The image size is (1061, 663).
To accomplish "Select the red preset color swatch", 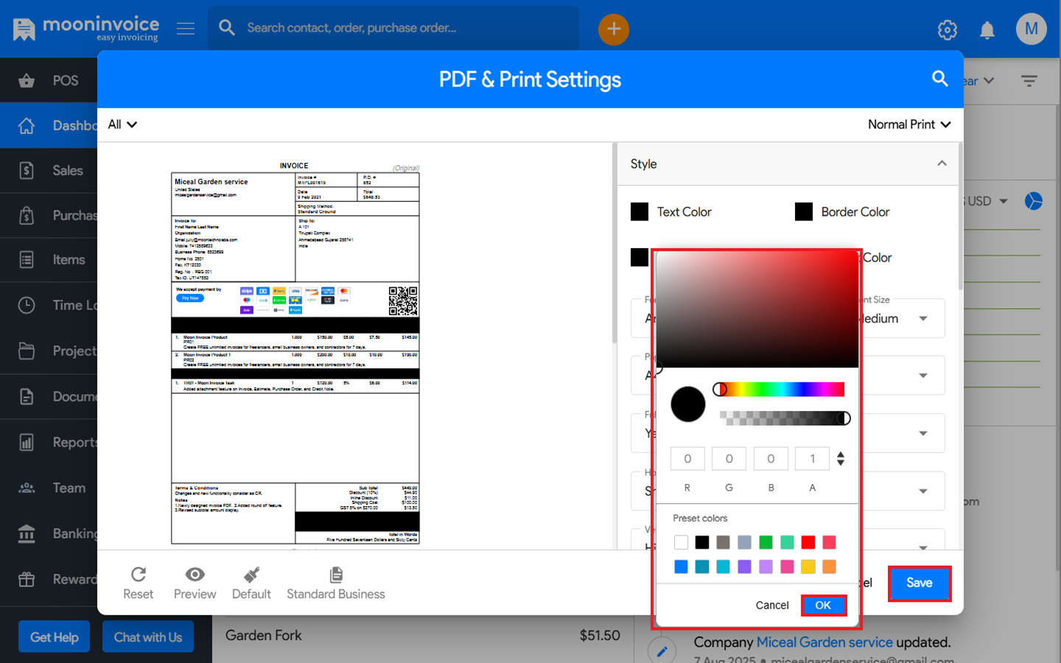I will coord(808,542).
